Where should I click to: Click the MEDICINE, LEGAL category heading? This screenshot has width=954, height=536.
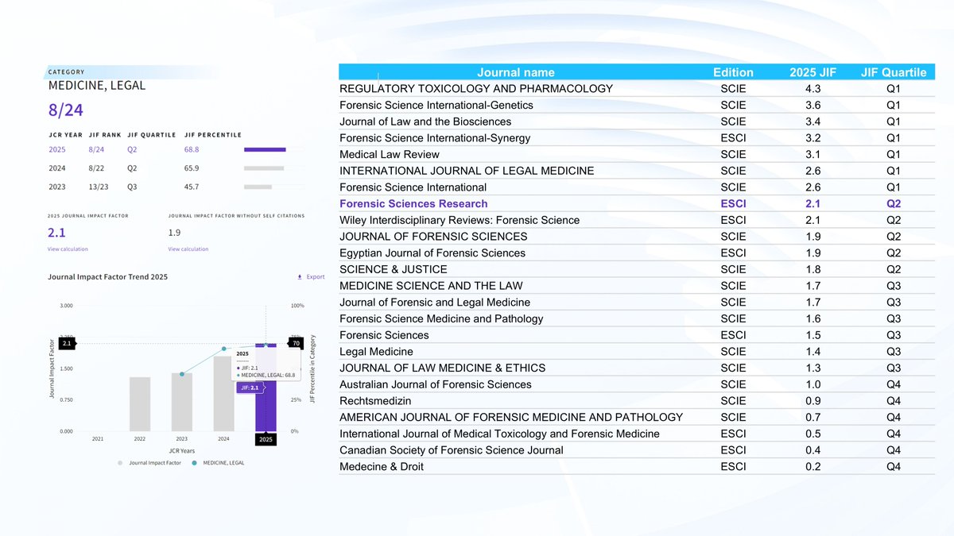(x=97, y=85)
